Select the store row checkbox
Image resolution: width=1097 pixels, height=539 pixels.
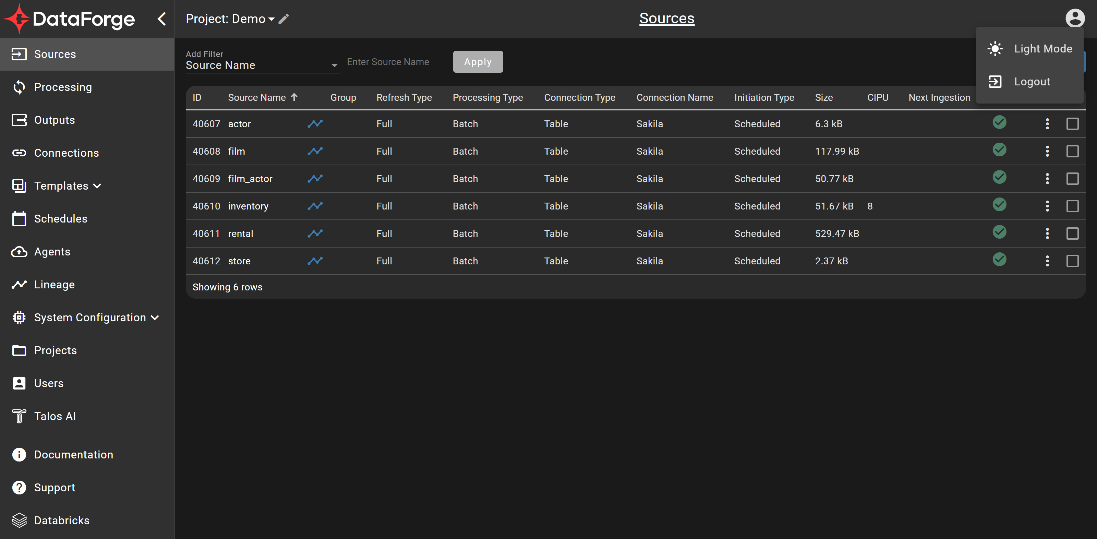[x=1072, y=261]
